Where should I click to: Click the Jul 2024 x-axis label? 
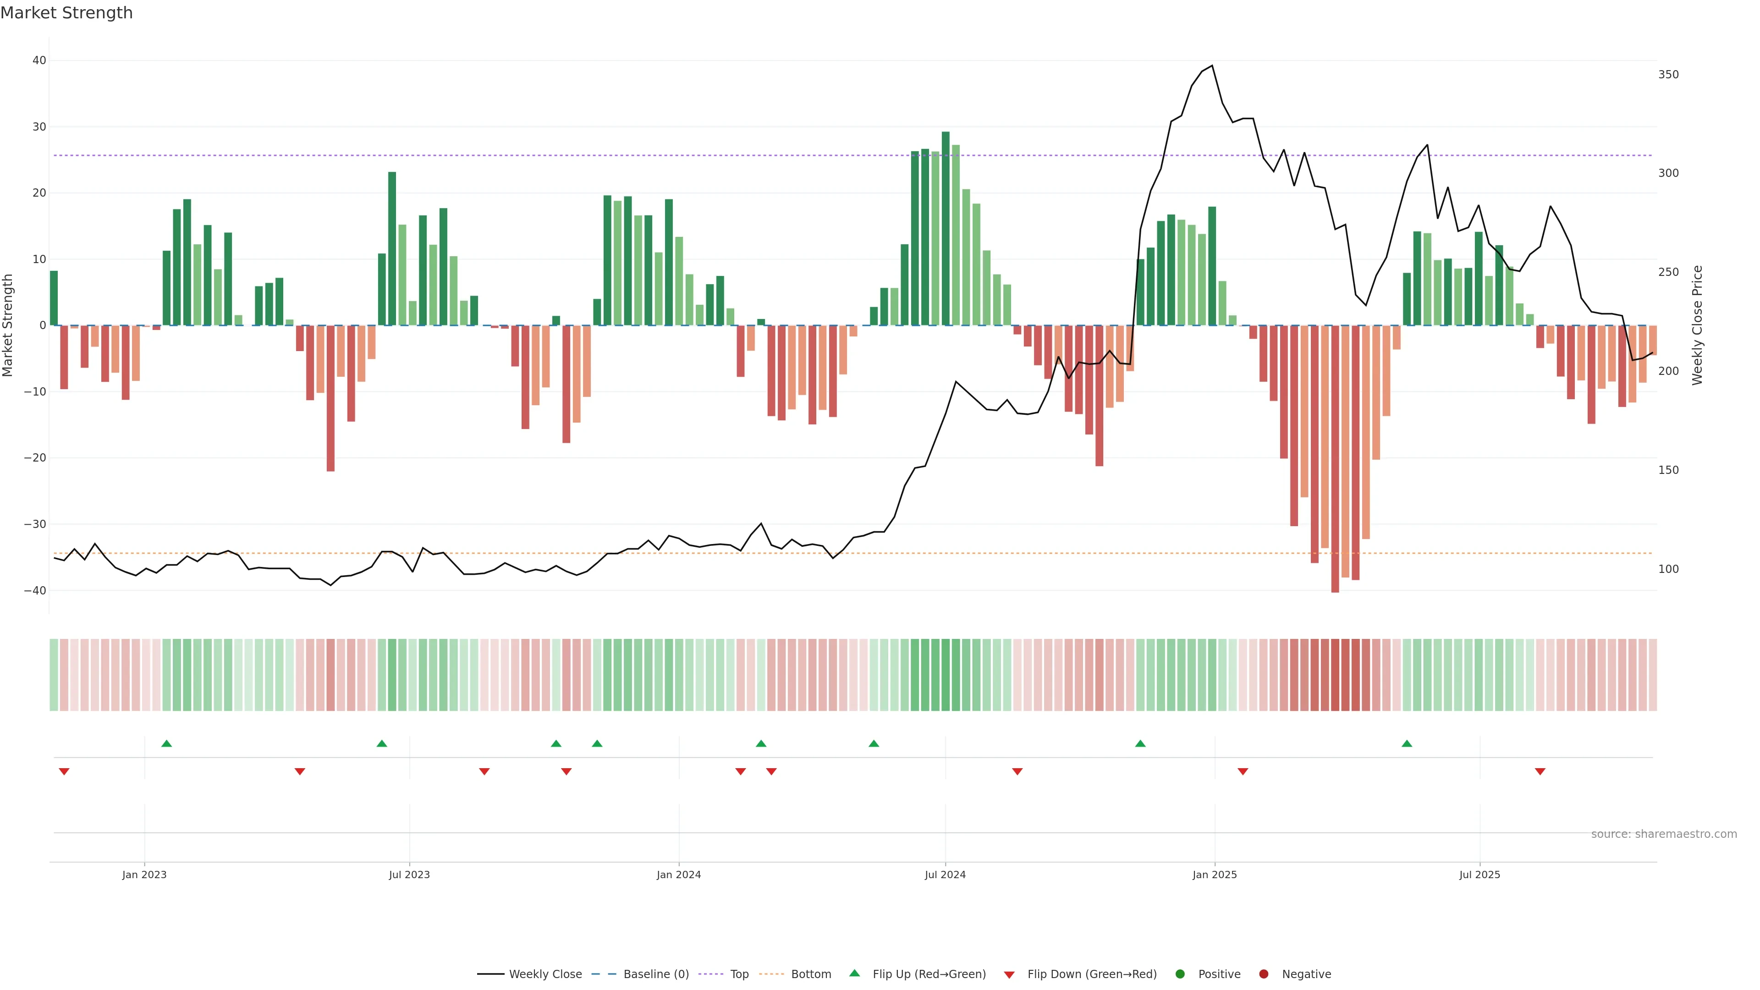coord(945,874)
